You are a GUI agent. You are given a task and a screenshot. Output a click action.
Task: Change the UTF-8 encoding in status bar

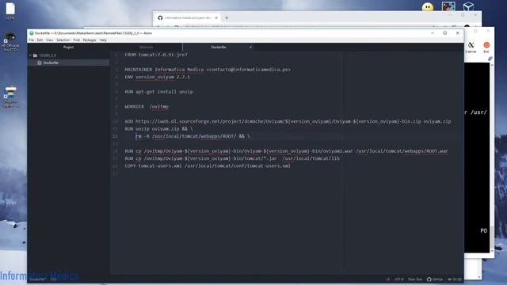[398, 279]
